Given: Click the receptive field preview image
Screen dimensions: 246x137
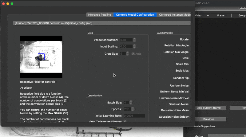Looking at the screenshot, I should (41, 57).
